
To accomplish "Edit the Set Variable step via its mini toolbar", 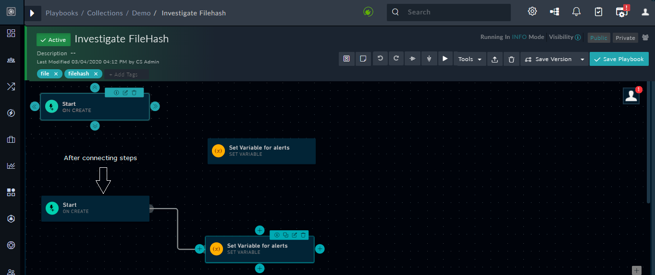I will click(x=295, y=235).
